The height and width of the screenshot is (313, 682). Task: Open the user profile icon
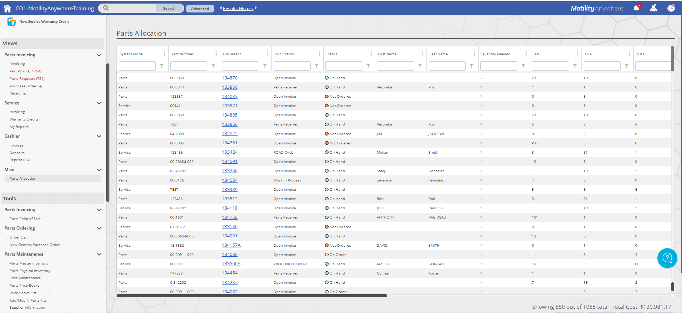[653, 8]
